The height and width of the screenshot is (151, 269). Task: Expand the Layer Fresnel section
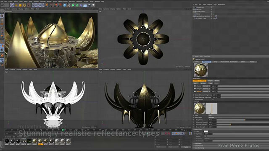[198, 146]
